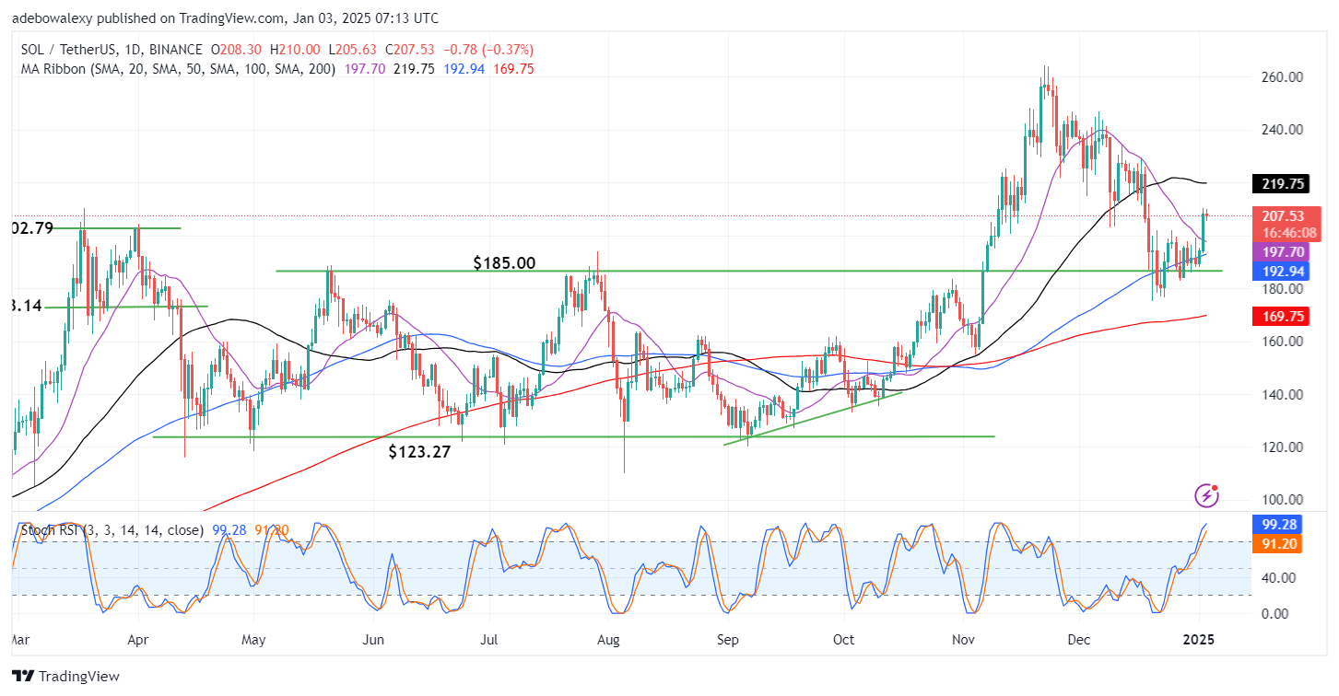Click the Sep label on time axis
The width and height of the screenshot is (1339, 696).
[x=728, y=638]
